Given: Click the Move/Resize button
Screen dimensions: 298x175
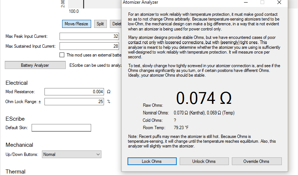Looking at the screenshot, I should 76,24.
